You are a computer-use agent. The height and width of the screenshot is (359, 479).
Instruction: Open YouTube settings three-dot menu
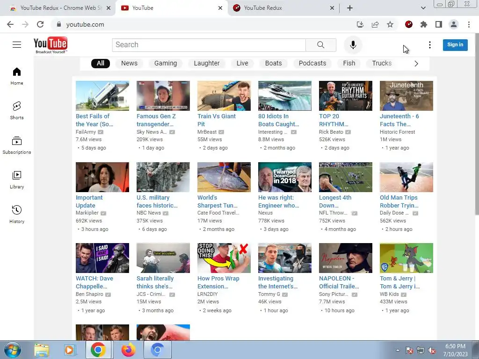(x=429, y=45)
